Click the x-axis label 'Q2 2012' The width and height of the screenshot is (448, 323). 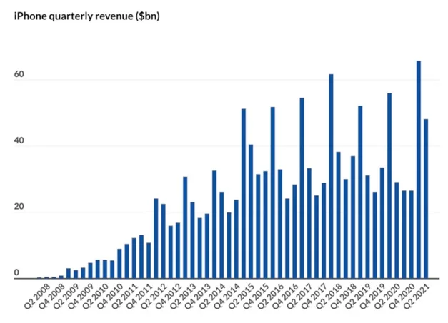(x=154, y=297)
